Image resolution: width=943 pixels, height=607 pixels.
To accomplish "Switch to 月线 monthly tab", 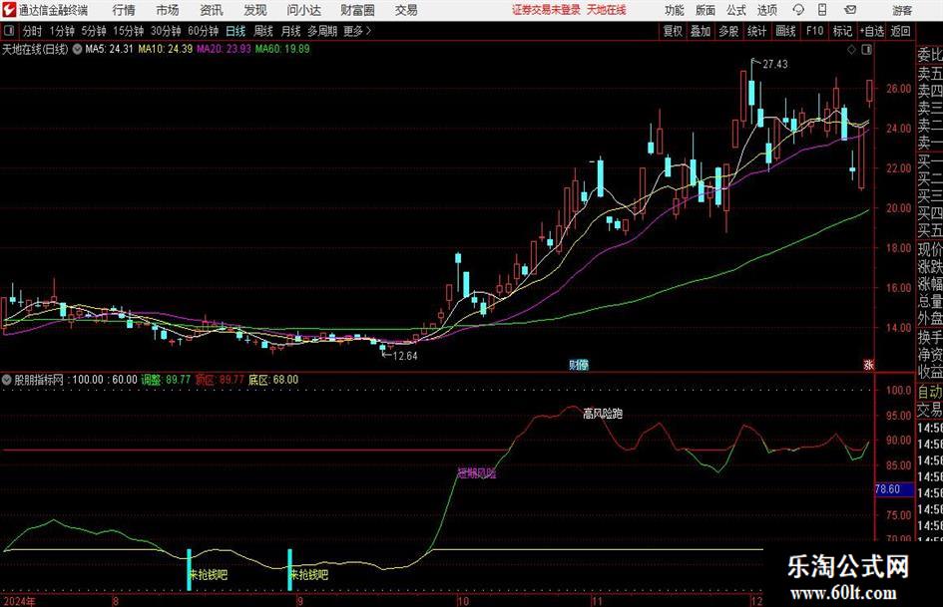I will 290,31.
